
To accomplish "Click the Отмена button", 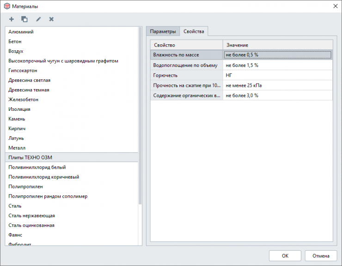I will tap(321, 256).
